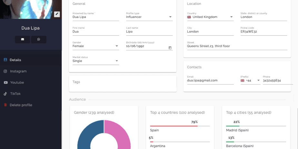Click the Argentina 5% progress bar
Viewport: 298px width, 149px height.
[x=180, y=142]
